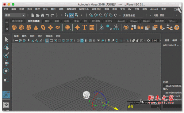
Task: Toggle select by component type mode
Action: click(76, 15)
